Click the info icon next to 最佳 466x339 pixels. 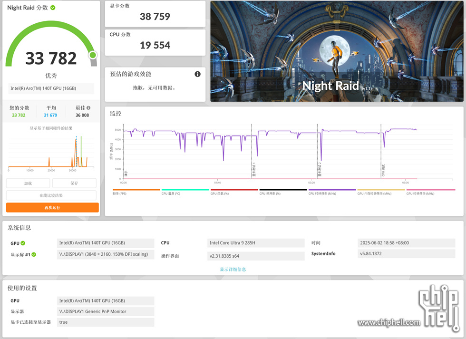coord(88,108)
